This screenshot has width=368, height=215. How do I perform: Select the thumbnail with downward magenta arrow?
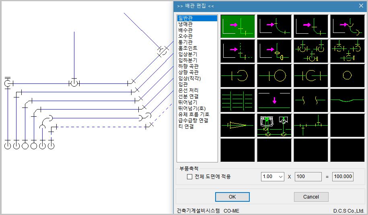(x=274, y=100)
